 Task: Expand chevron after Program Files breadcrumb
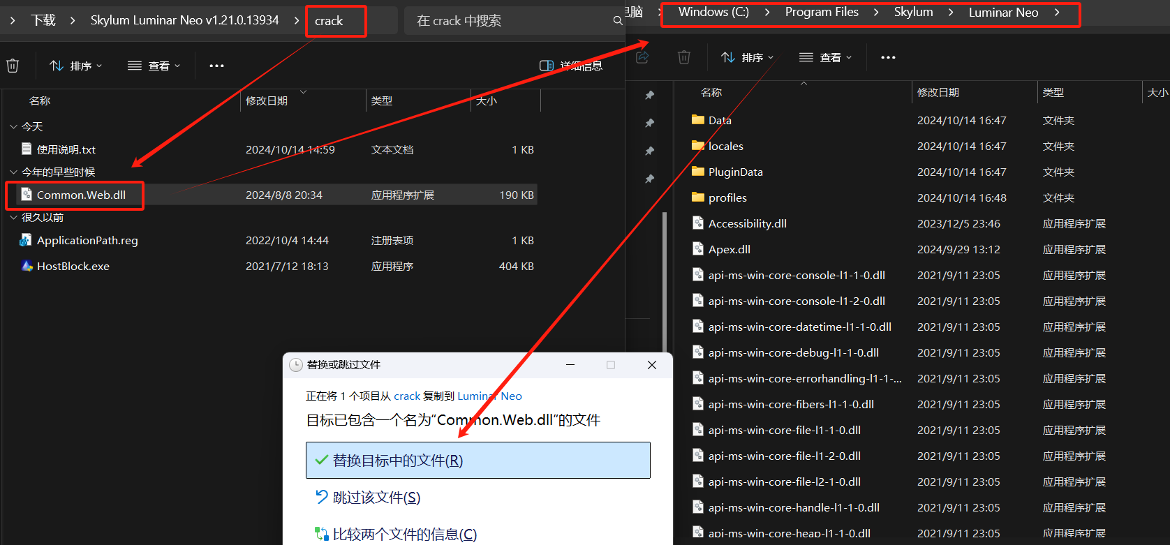coord(876,13)
